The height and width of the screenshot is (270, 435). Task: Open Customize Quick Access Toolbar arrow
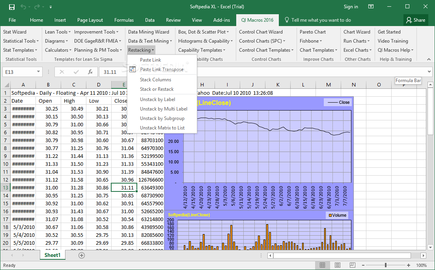click(50, 7)
